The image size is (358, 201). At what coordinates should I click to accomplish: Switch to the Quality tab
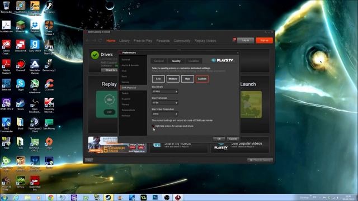(176, 61)
